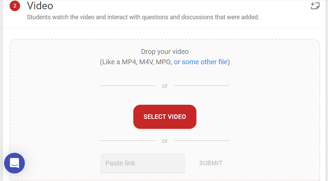
Task: Click the horizontal line right of the upper "or"
Action: (x=202, y=86)
